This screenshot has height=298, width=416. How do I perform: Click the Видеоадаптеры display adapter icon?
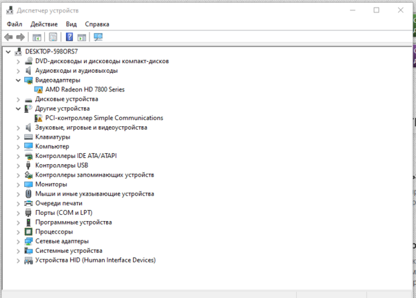point(28,80)
